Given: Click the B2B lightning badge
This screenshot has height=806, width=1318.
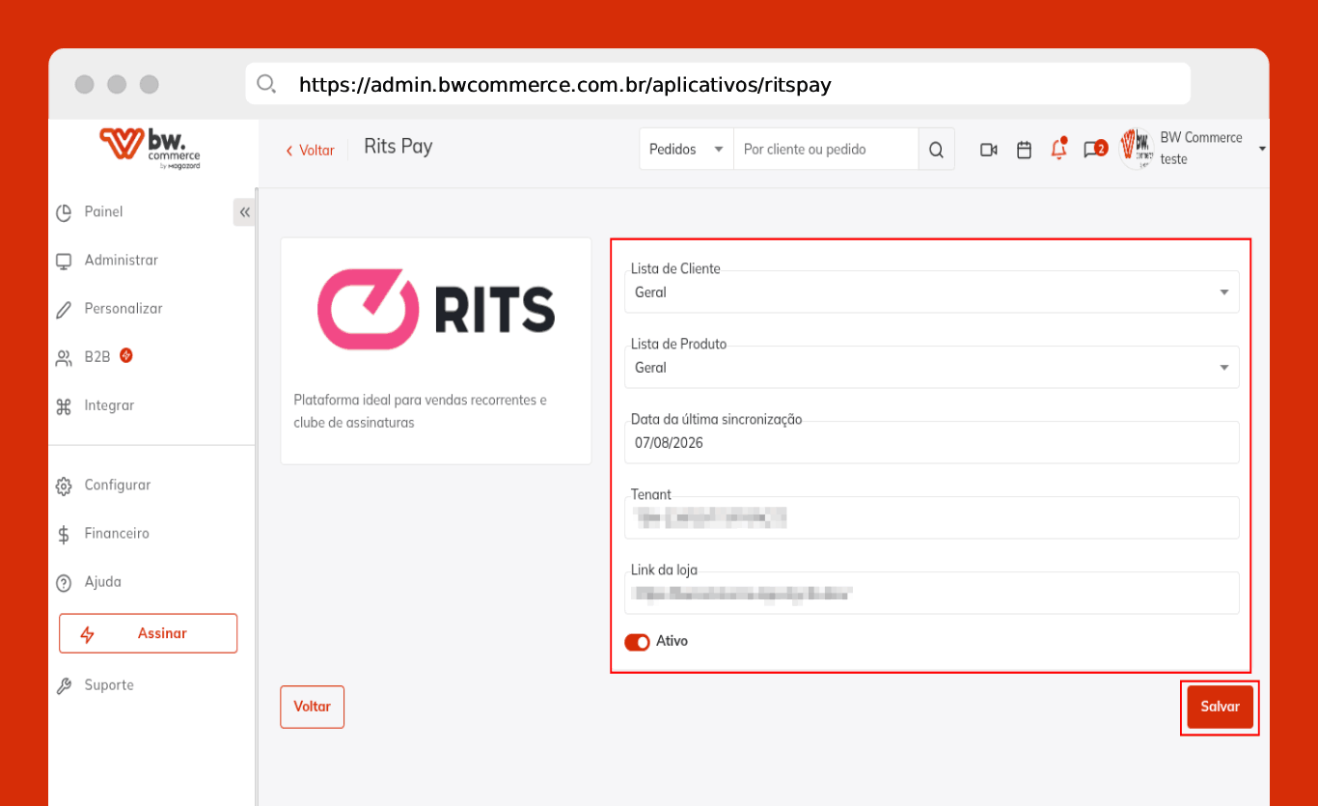Looking at the screenshot, I should pyautogui.click(x=126, y=356).
